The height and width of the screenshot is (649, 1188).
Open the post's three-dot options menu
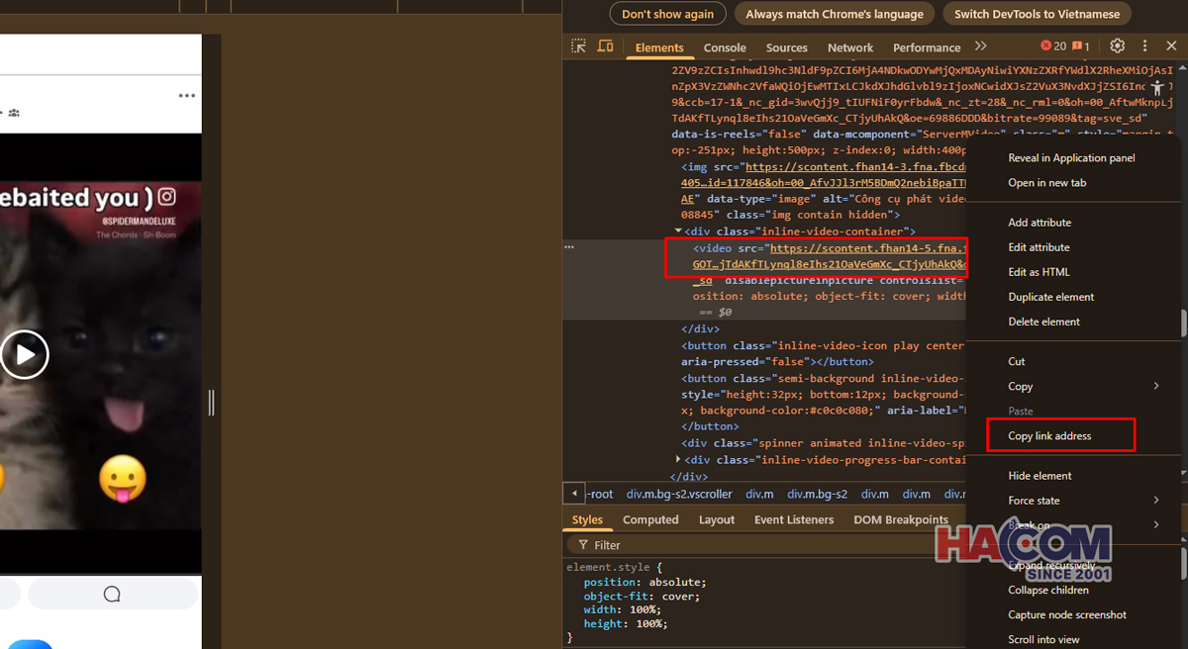187,96
